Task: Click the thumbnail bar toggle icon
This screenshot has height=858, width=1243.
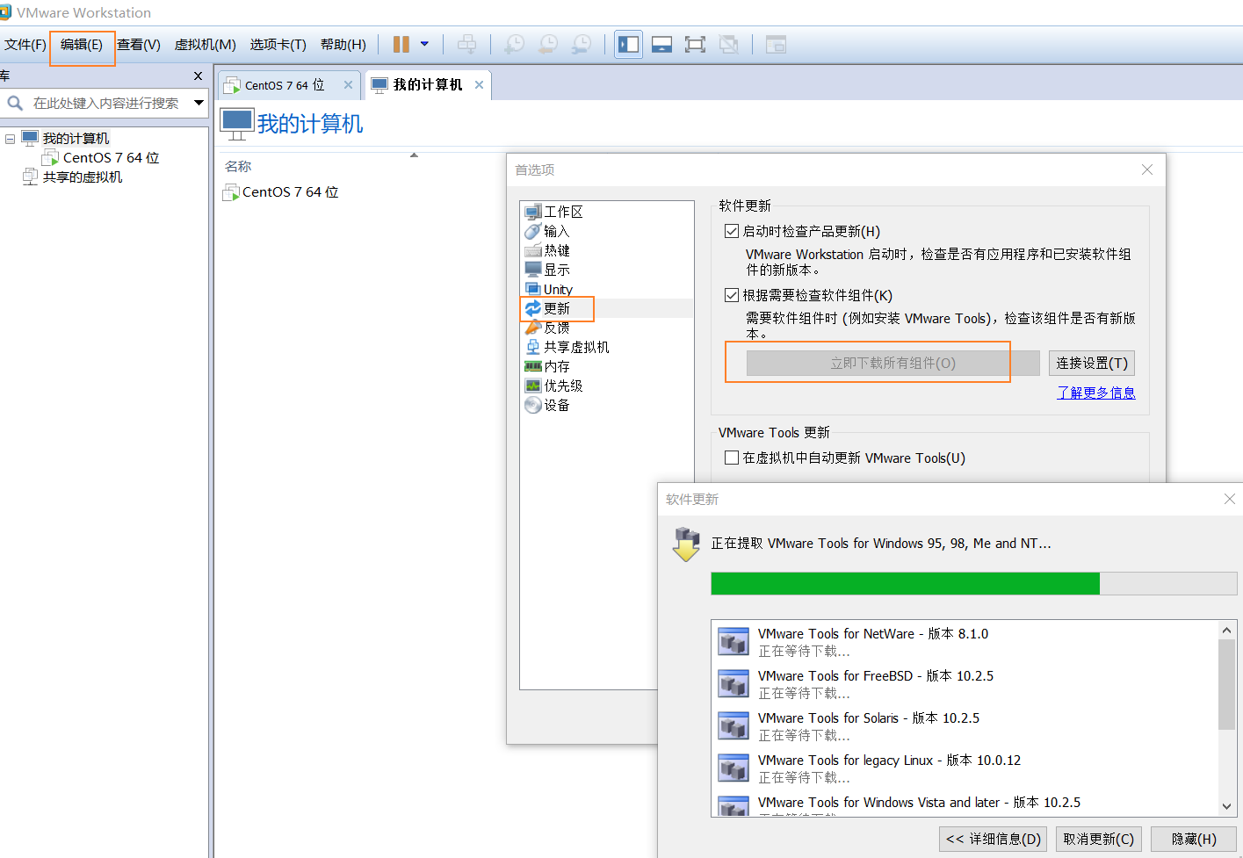Action: tap(662, 44)
